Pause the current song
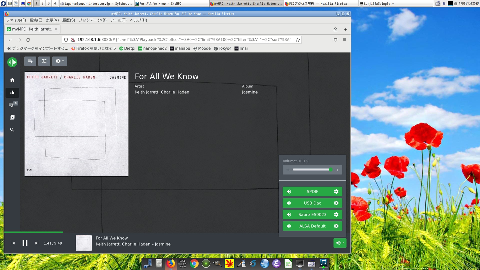Image resolution: width=480 pixels, height=270 pixels. [x=25, y=243]
